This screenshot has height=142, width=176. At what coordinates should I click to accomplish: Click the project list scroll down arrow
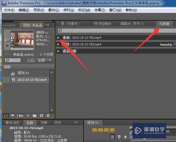point(52,110)
